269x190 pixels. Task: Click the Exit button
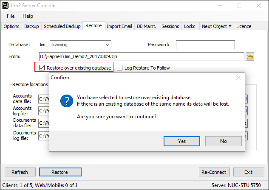click(249, 172)
